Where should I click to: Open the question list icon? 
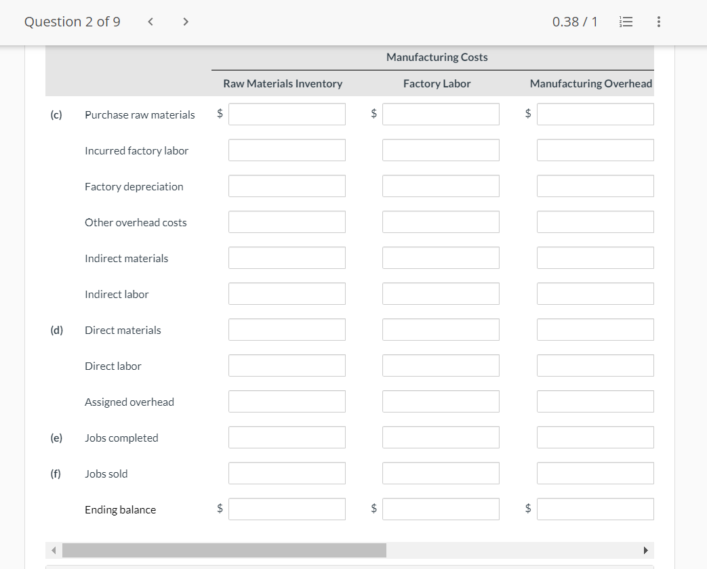coord(626,21)
